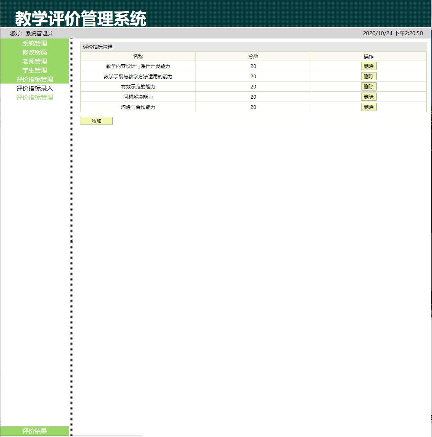Click the green 评价指标管理 submenu link
Viewport: 432px width, 437px height.
click(35, 97)
